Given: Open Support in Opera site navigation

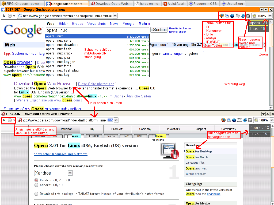Looking at the screenshot, I should pos(201,129).
